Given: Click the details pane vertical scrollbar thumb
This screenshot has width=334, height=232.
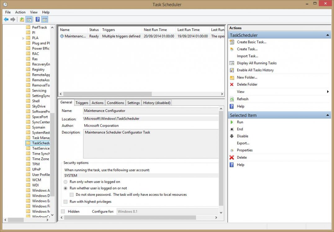Looking at the screenshot, I should 221,158.
